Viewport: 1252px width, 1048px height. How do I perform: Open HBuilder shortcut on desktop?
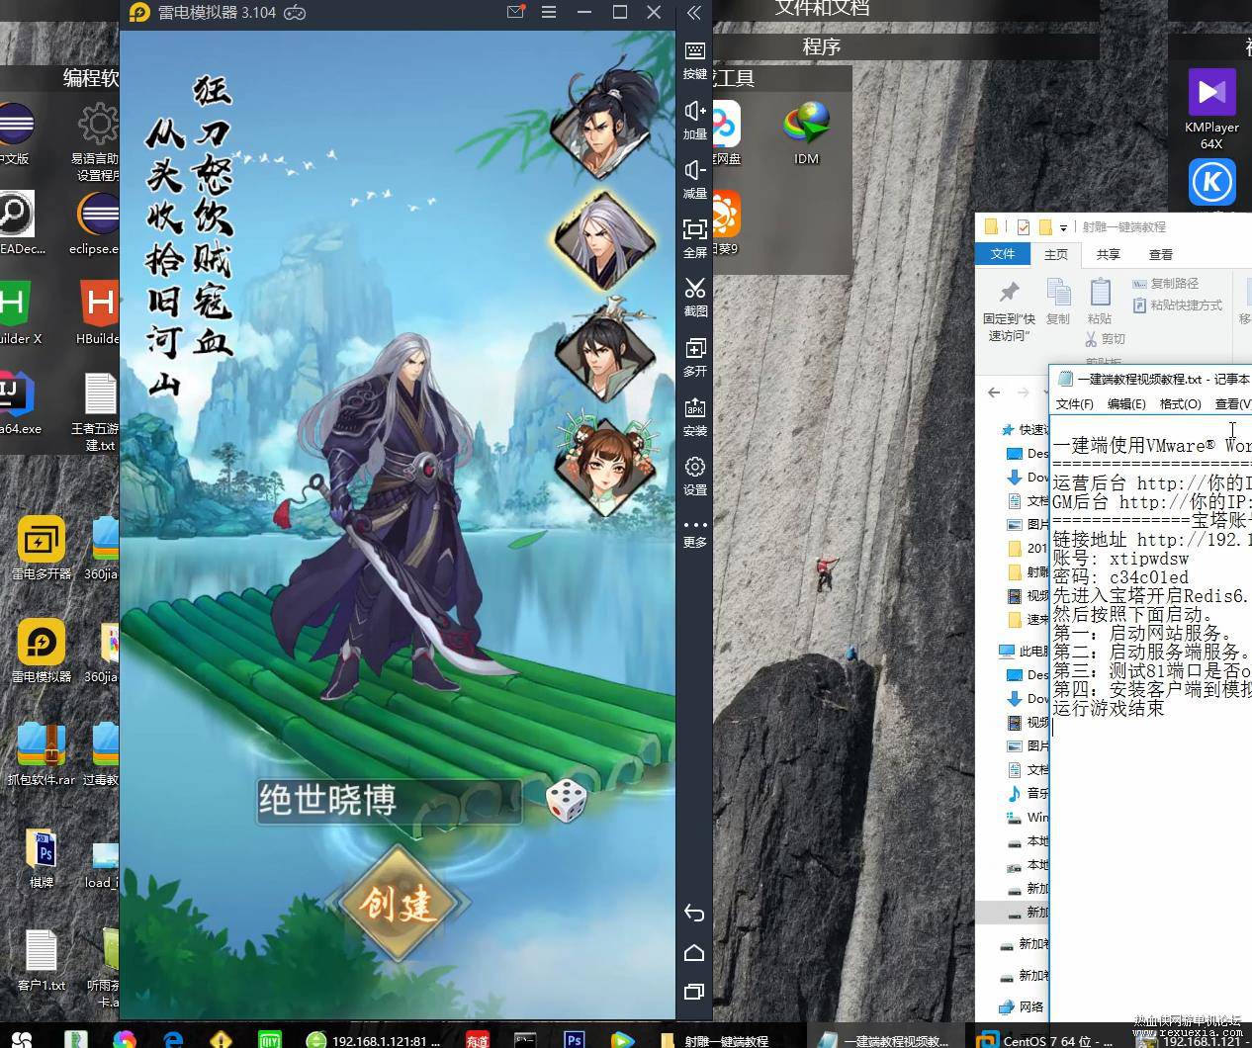point(99,311)
